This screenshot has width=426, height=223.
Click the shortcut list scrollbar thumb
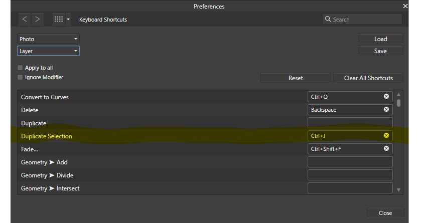click(x=398, y=103)
